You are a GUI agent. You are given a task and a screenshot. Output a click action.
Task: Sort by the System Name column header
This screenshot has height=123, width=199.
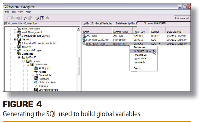pos(122,30)
